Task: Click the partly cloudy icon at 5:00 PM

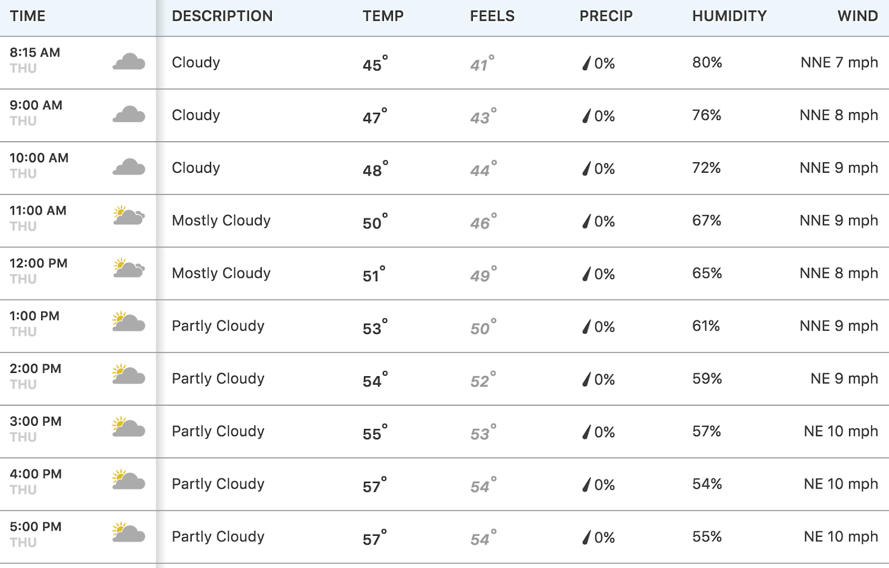Action: [x=129, y=532]
